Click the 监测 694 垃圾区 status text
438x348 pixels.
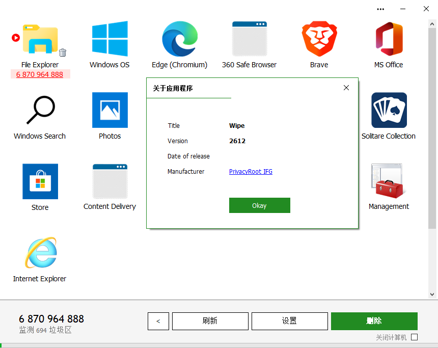[45, 330]
